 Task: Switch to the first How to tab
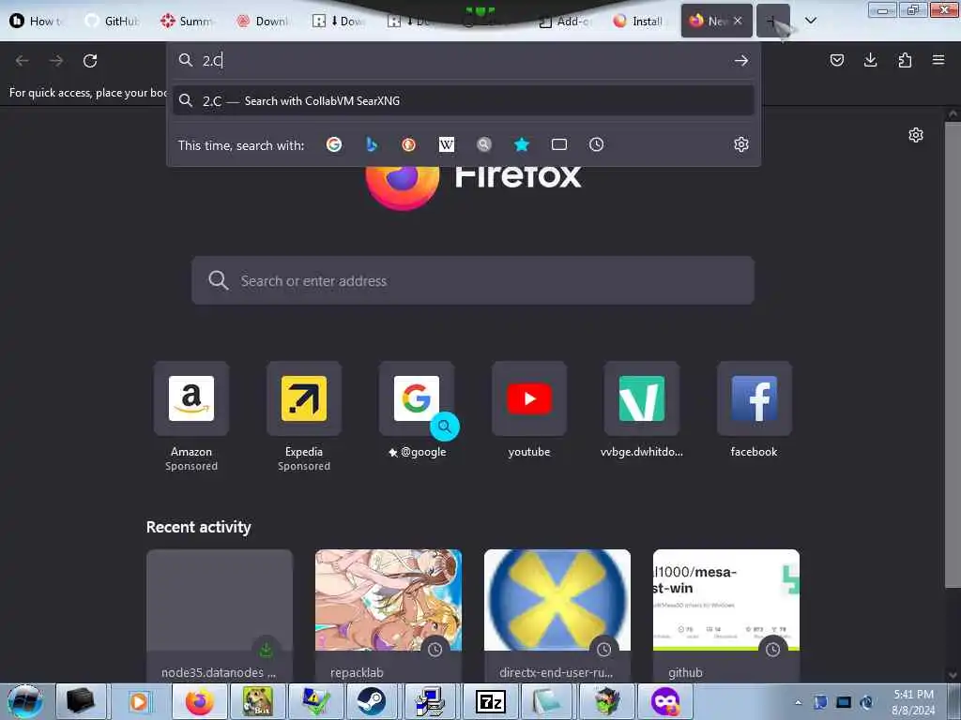pyautogui.click(x=37, y=21)
